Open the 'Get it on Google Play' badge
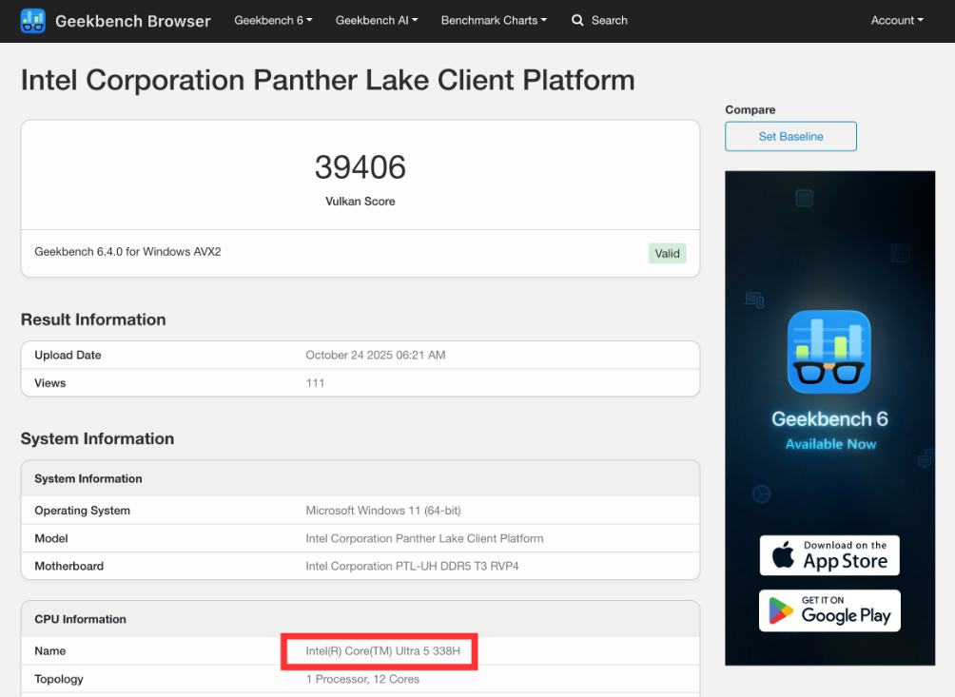955x697 pixels. (828, 610)
